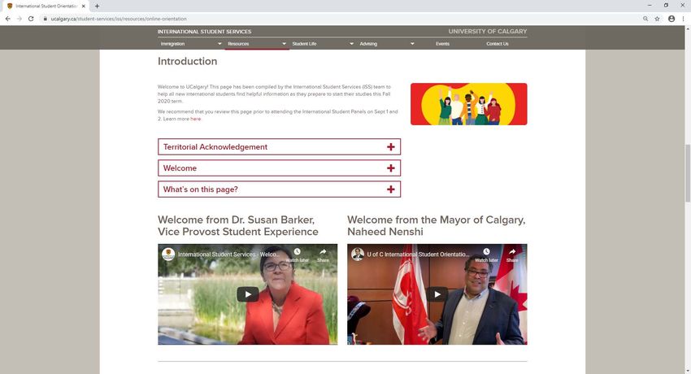This screenshot has height=374, width=691.
Task: Expand the Territorial Acknowledgement accordion
Action: (x=279, y=146)
